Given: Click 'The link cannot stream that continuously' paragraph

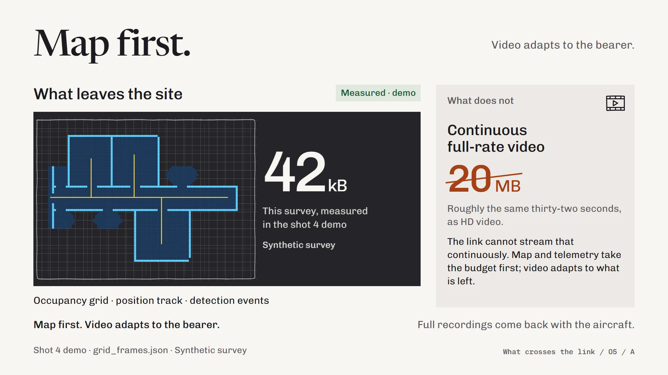Looking at the screenshot, I should tap(534, 261).
